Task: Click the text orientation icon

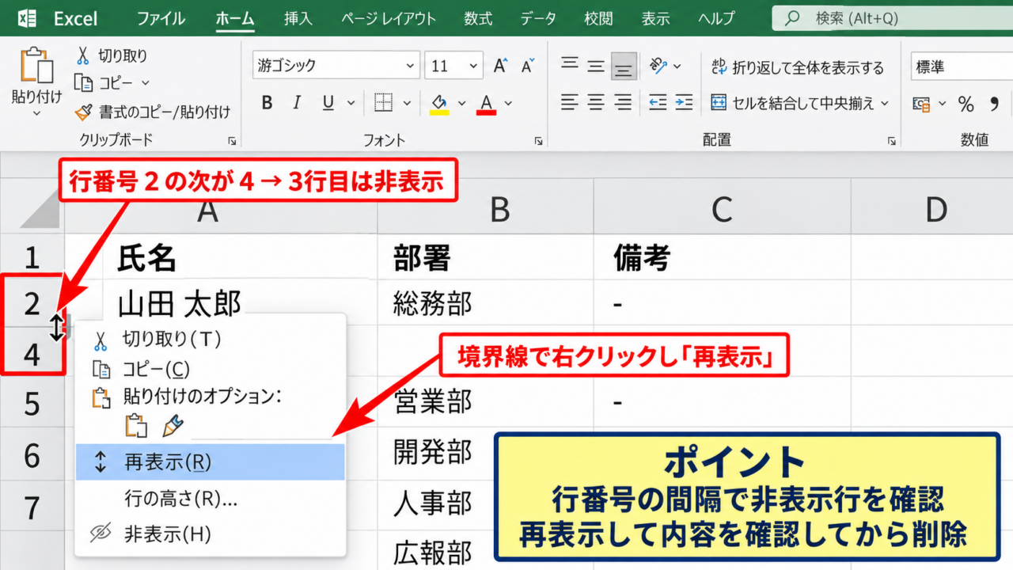Action: point(658,66)
